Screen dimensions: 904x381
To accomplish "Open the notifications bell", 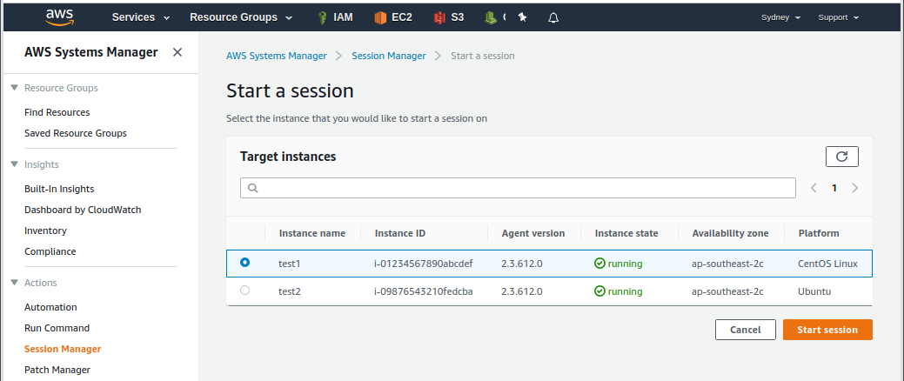I will point(553,17).
